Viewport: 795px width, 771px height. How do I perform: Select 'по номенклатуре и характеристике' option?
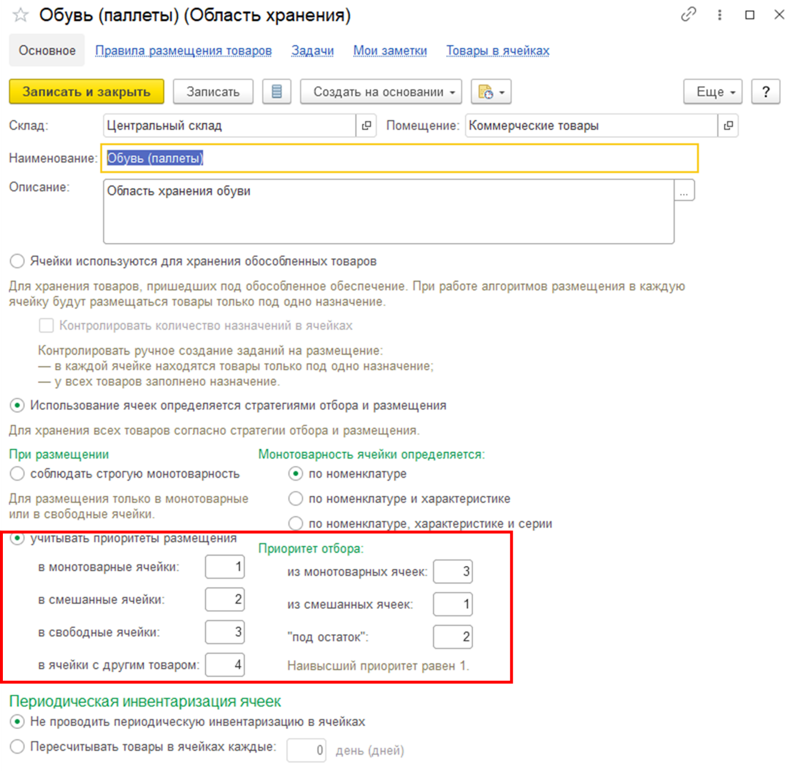pos(295,499)
